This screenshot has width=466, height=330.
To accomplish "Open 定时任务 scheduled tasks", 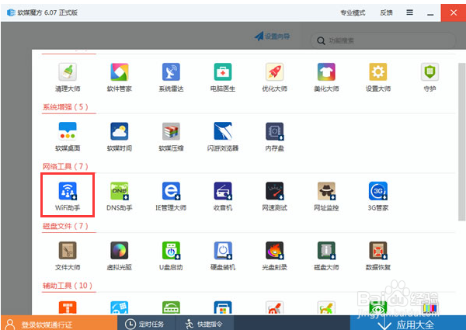I will click(144, 324).
